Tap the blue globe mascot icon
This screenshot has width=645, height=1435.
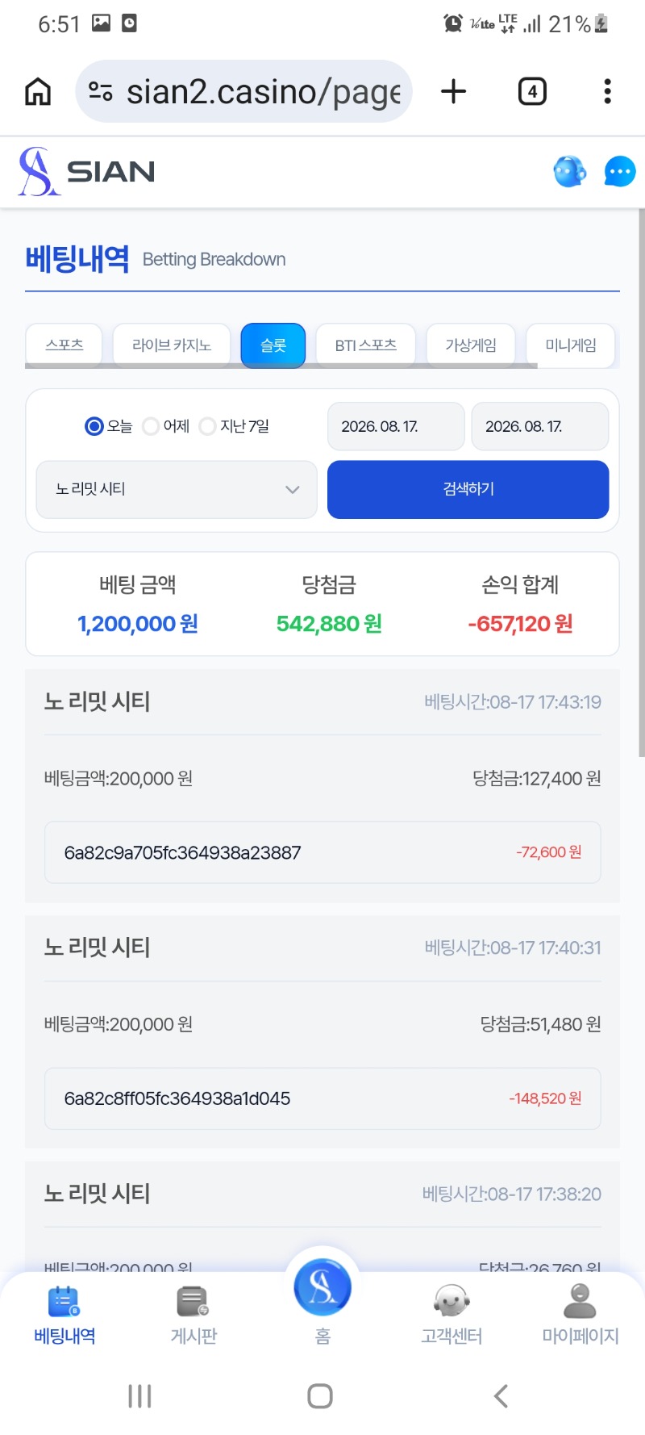569,171
